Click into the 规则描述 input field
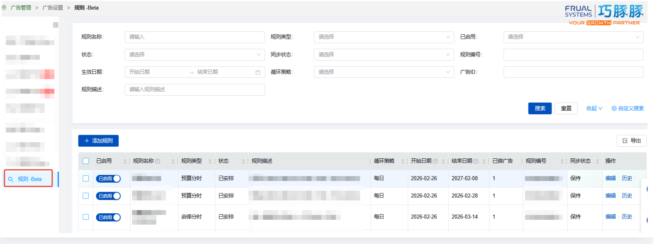653x244 pixels. [195, 90]
